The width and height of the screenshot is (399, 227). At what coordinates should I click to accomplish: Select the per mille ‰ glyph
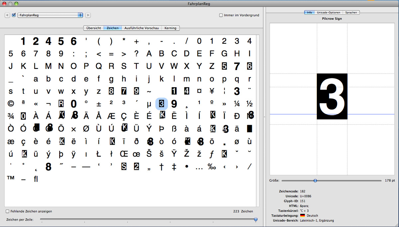coord(212,167)
